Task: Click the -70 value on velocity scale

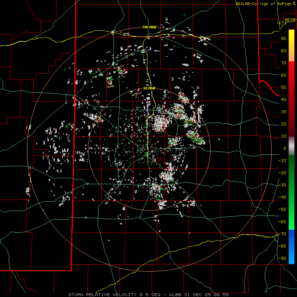Action: pyautogui.click(x=282, y=234)
